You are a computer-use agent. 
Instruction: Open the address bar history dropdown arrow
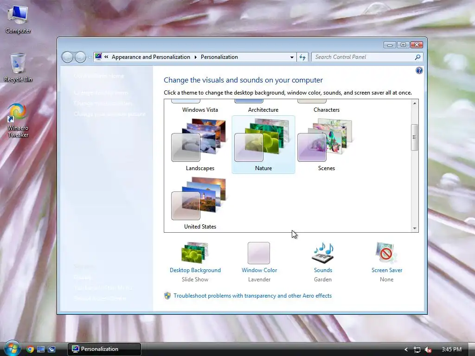[x=292, y=57]
